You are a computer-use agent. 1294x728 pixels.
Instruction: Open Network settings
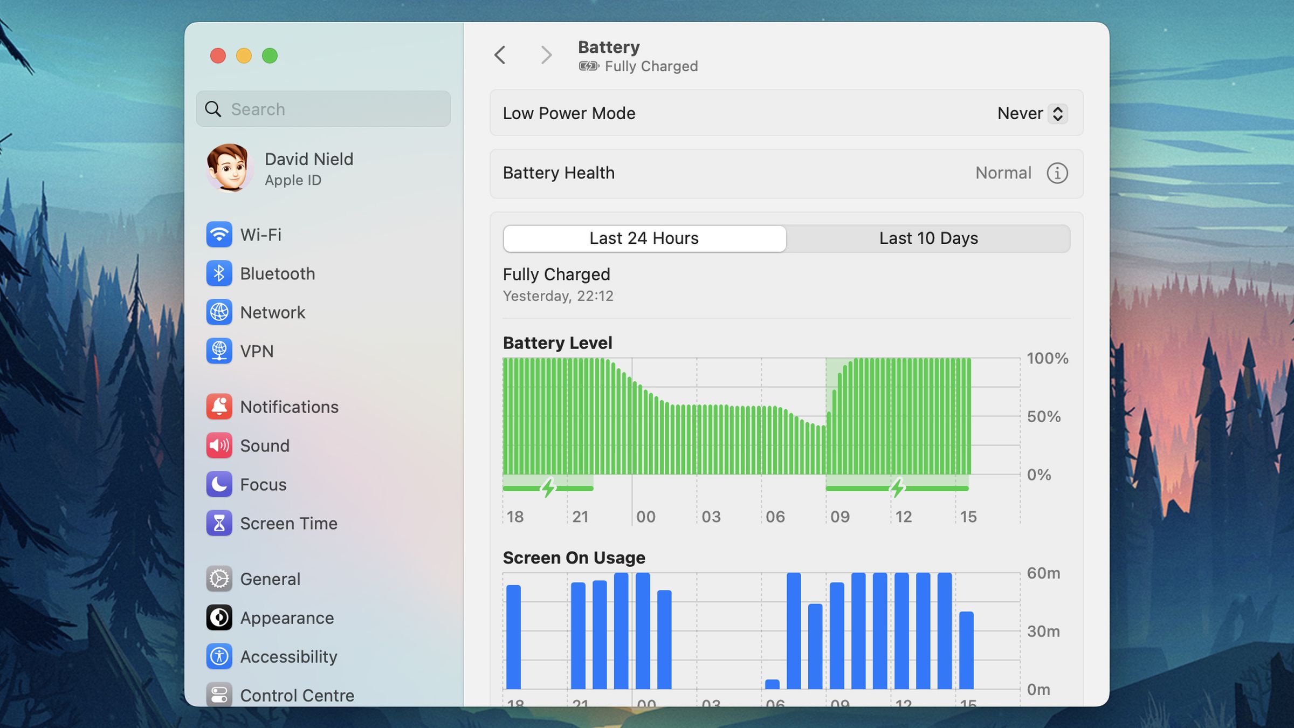pos(272,312)
